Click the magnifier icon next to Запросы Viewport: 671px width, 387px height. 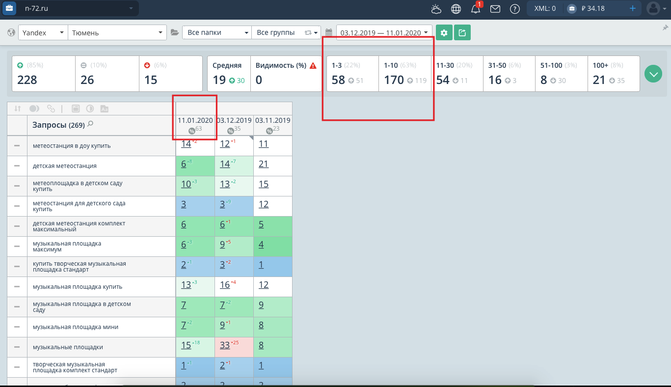pos(90,124)
